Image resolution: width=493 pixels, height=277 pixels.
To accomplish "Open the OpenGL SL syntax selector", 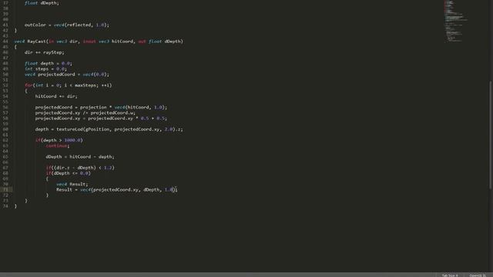I will (478, 275).
